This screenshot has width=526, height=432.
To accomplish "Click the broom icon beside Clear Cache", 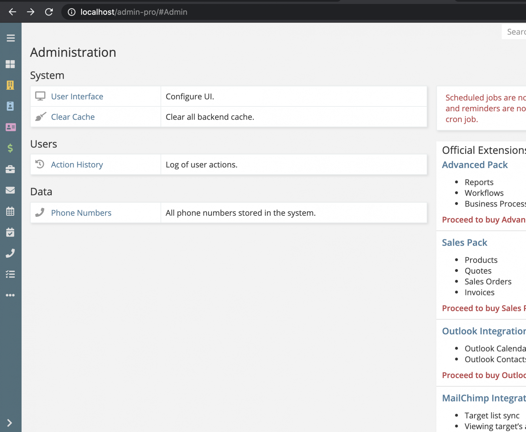I will 41,116.
